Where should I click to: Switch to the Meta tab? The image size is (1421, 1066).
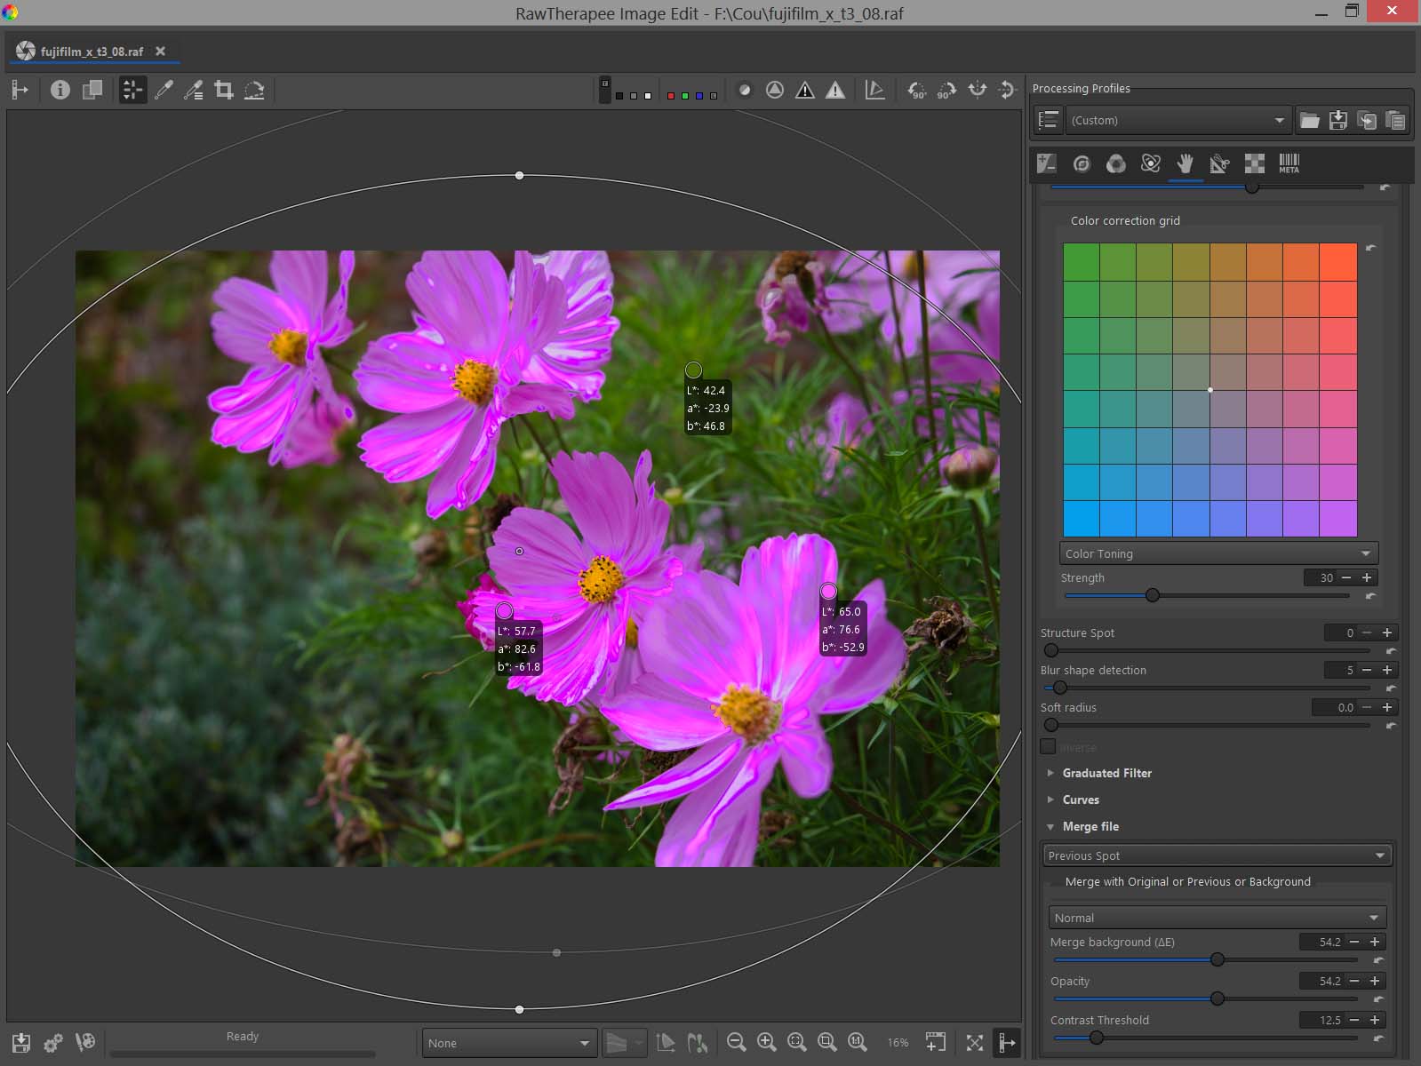pyautogui.click(x=1289, y=163)
